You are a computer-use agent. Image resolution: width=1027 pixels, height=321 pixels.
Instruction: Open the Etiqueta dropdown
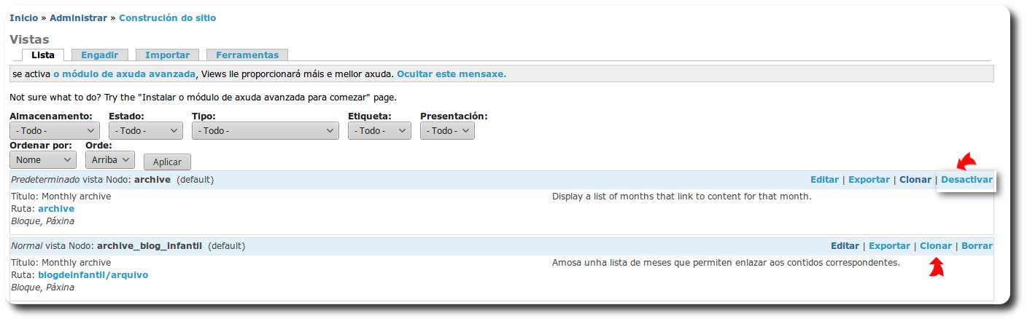point(379,130)
